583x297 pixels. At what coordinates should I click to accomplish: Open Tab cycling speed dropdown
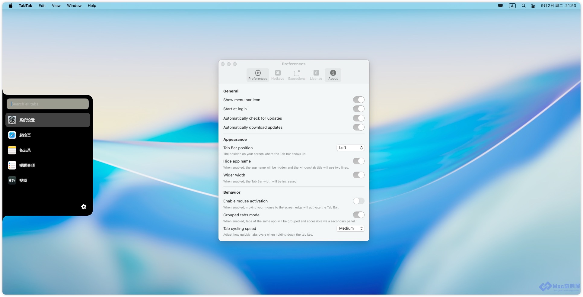click(350, 228)
